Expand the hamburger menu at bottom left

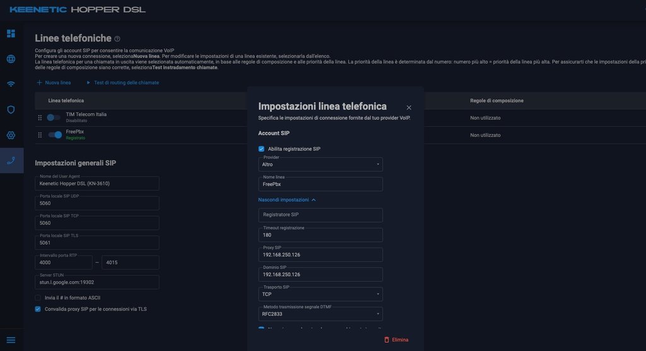click(11, 340)
